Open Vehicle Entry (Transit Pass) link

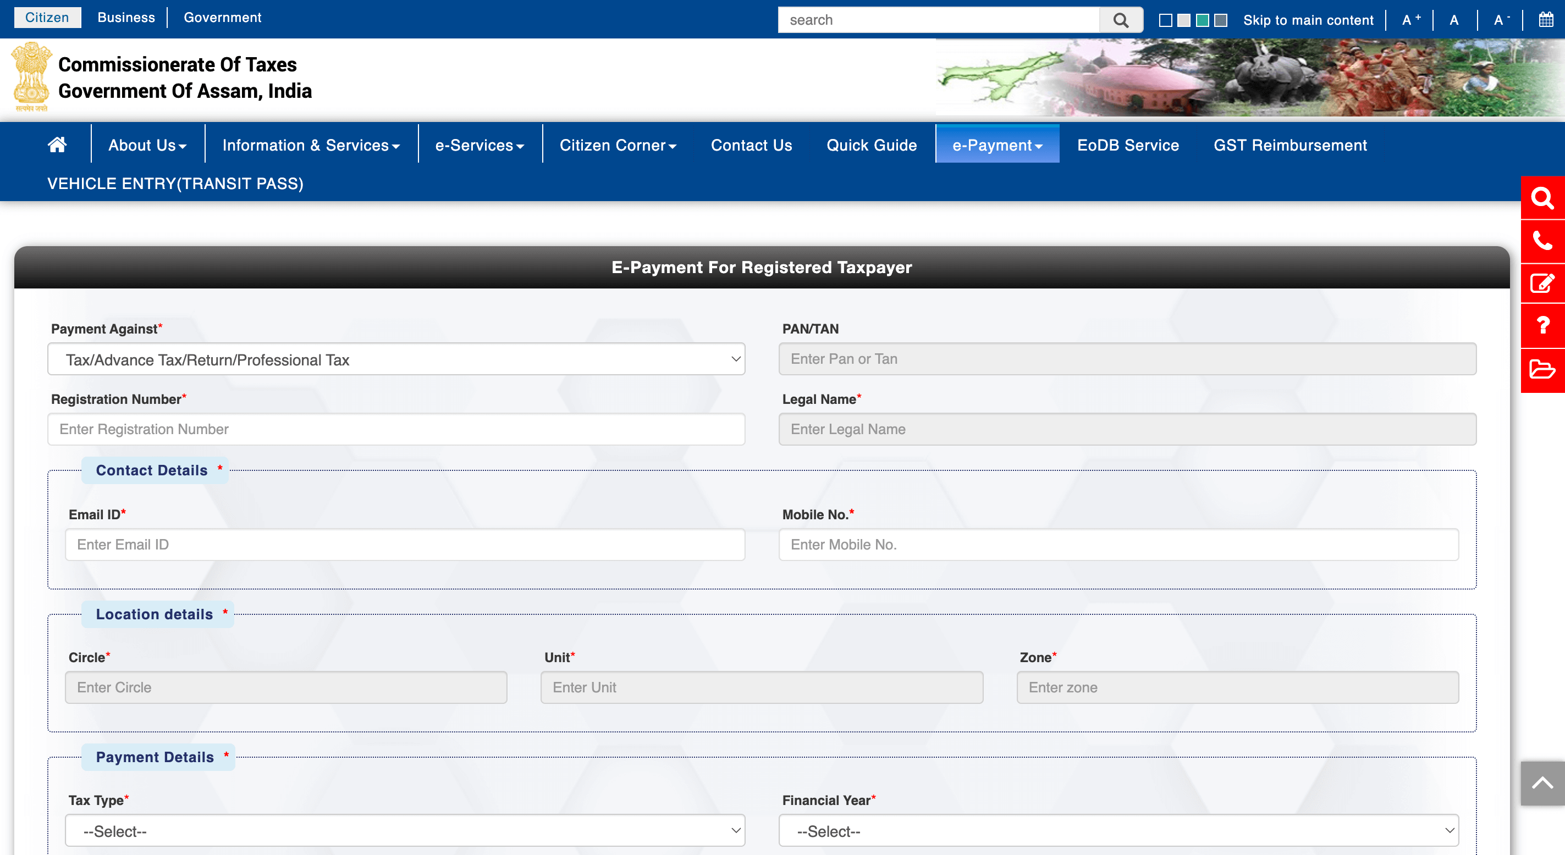click(x=175, y=184)
